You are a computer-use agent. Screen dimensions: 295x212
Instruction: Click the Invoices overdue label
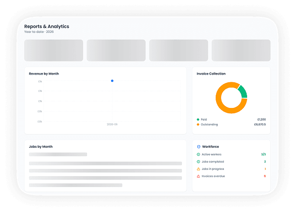click(213, 176)
